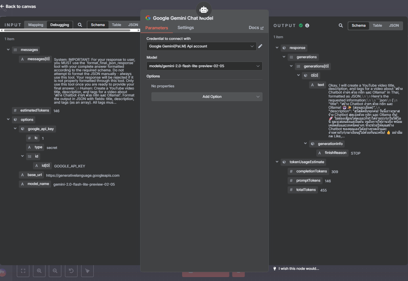Click the string icon of finishReason
408x281 pixels.
point(320,153)
